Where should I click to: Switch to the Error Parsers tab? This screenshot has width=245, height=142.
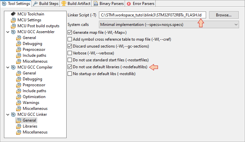point(140,4)
